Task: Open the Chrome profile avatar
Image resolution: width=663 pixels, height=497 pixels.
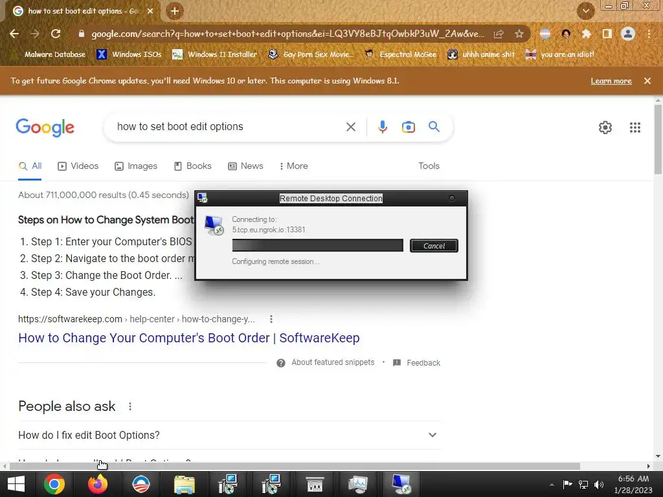Action: click(x=628, y=34)
